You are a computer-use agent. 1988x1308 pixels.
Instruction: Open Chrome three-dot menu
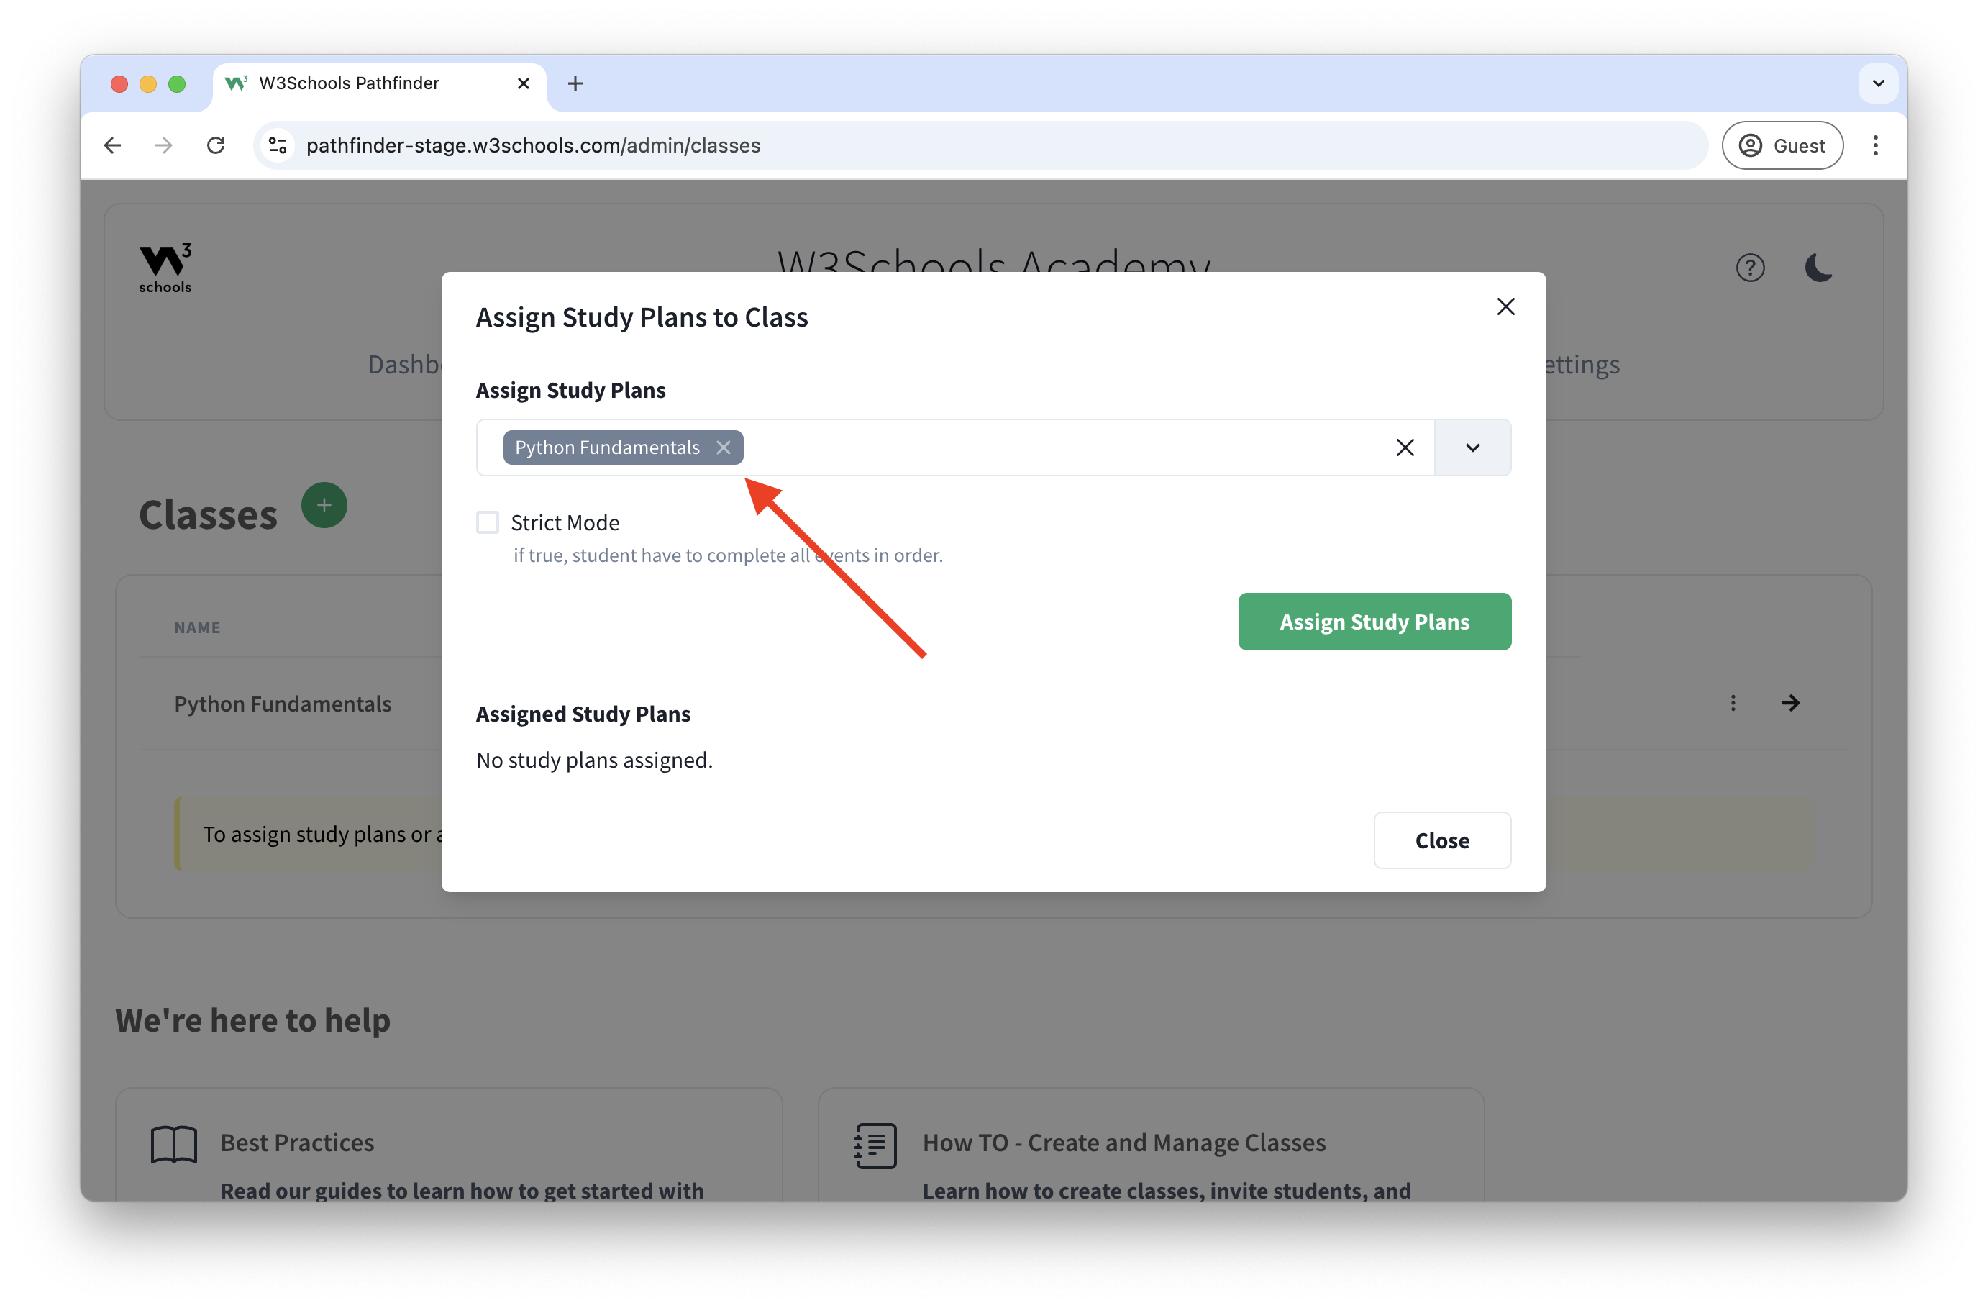(1875, 145)
